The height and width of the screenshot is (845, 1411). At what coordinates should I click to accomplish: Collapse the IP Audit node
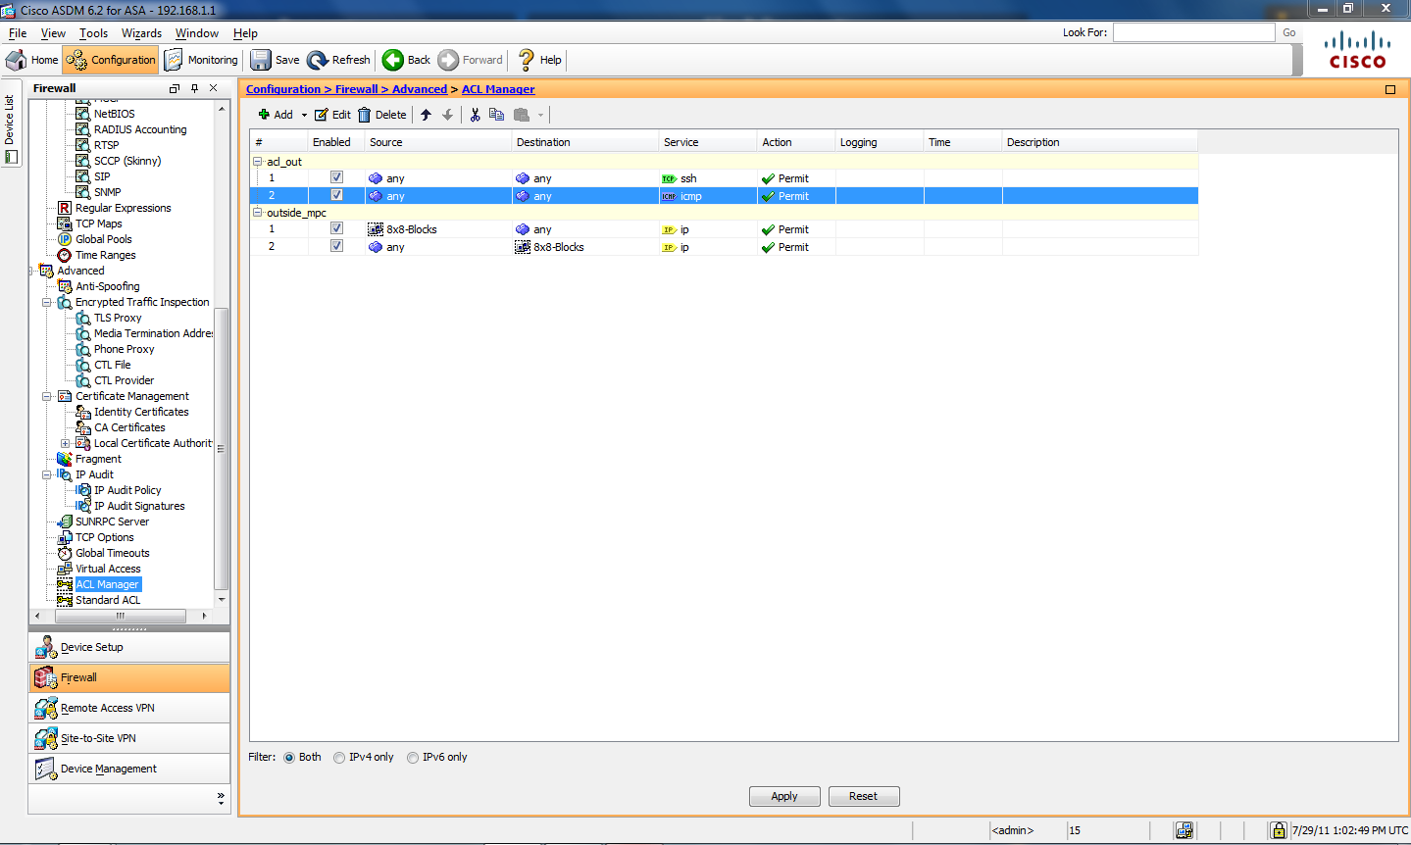pos(46,475)
